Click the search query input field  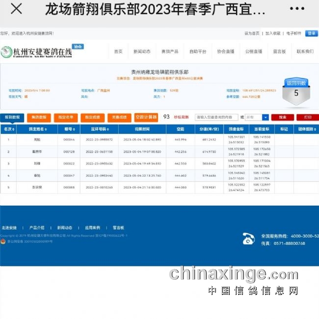point(216,117)
